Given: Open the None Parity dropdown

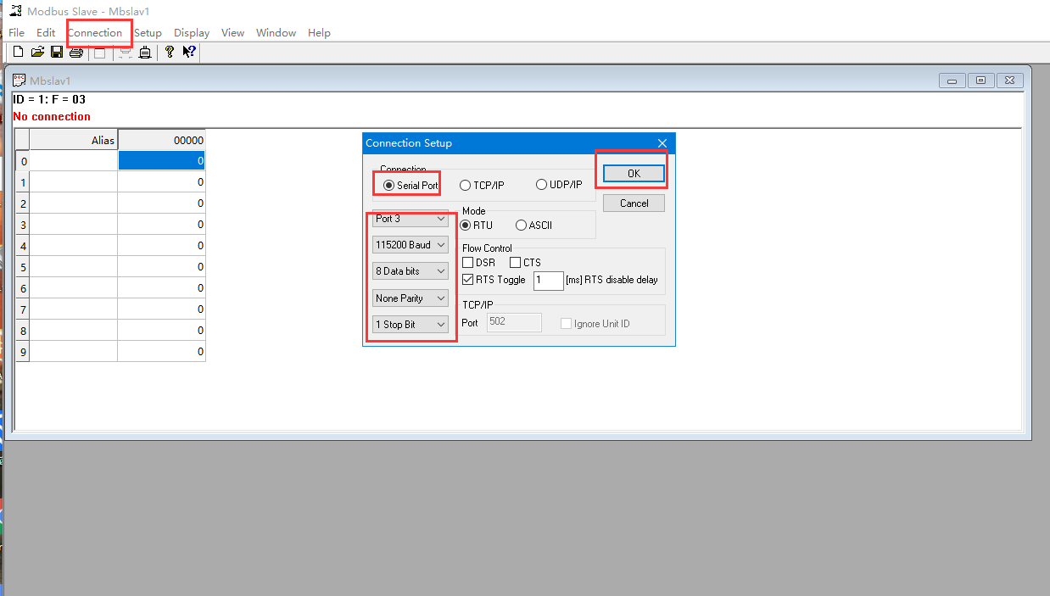Looking at the screenshot, I should pyautogui.click(x=411, y=298).
